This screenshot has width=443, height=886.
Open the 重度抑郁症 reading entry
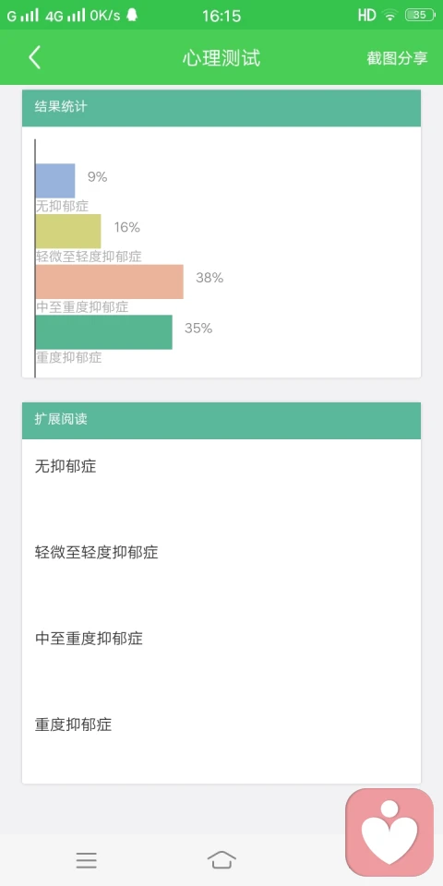click(x=221, y=724)
